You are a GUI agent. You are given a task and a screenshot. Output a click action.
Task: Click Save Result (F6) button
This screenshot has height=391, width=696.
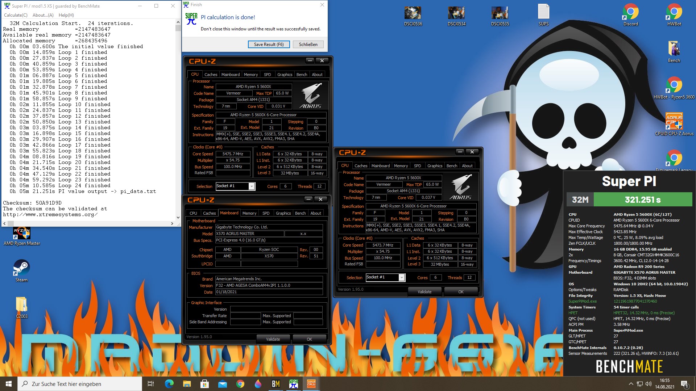(269, 44)
